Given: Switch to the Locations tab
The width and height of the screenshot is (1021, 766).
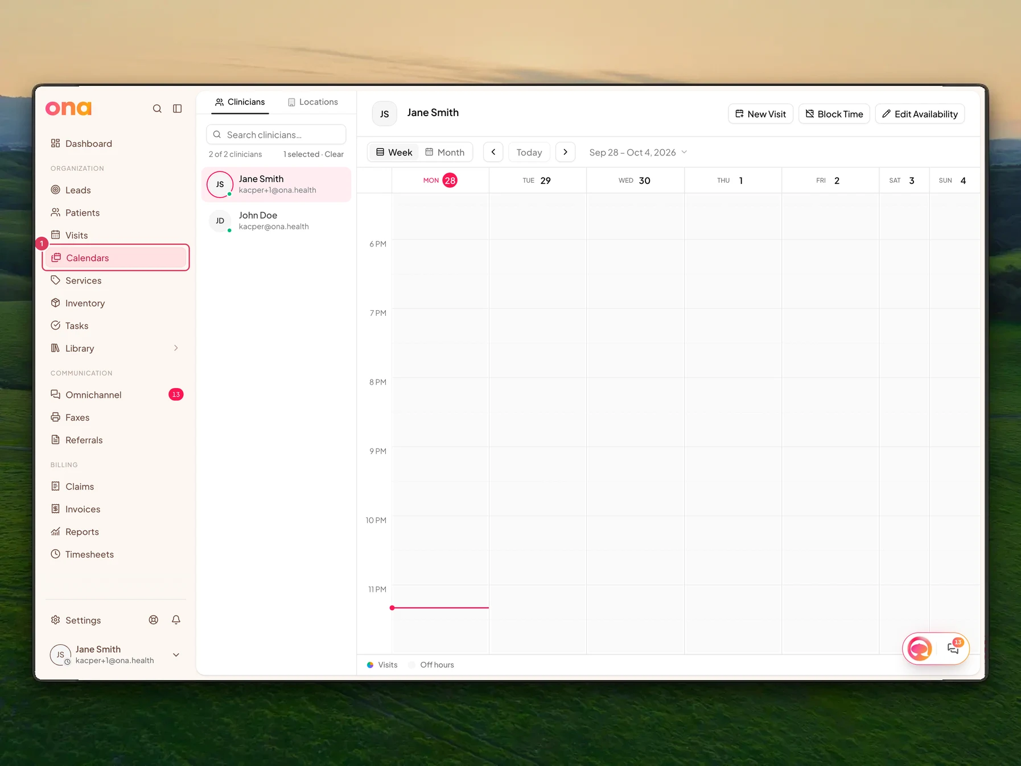Looking at the screenshot, I should (313, 102).
